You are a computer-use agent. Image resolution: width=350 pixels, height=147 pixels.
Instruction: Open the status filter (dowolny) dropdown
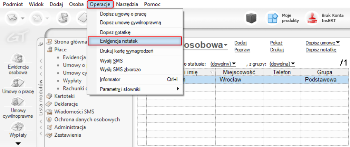pyautogui.click(x=223, y=64)
